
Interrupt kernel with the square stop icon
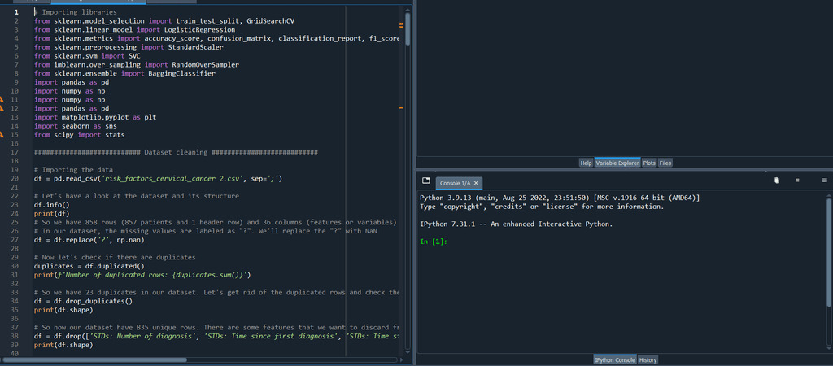(797, 181)
